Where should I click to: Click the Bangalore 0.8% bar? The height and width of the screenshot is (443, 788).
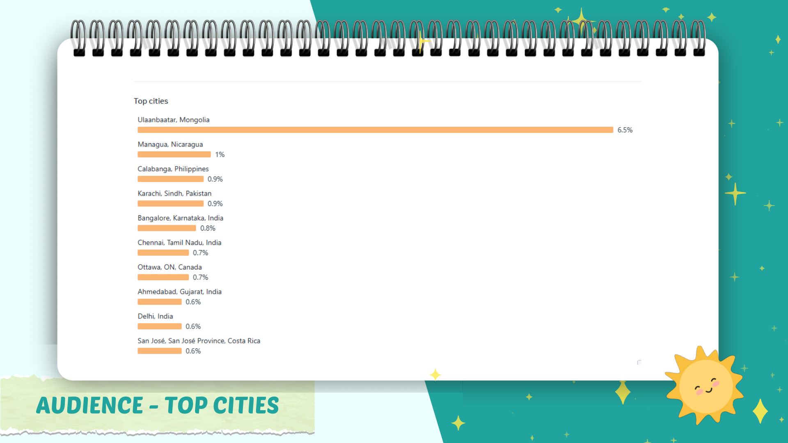(x=167, y=228)
